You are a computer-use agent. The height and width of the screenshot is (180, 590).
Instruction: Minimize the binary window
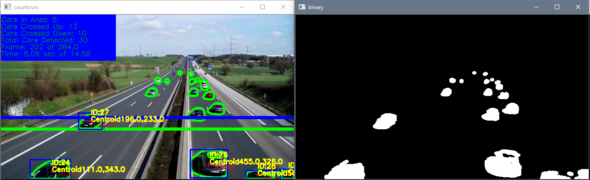pyautogui.click(x=536, y=7)
